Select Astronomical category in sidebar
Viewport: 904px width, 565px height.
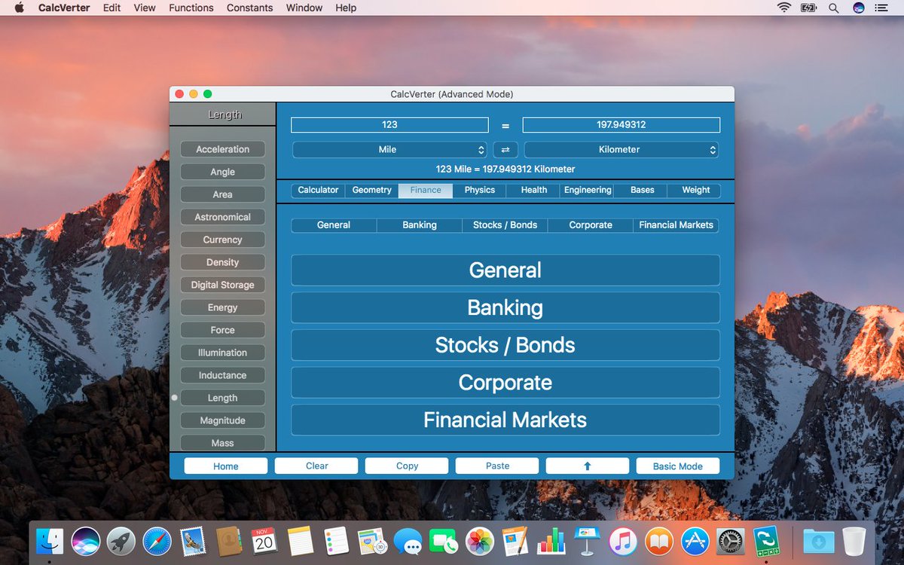(223, 218)
